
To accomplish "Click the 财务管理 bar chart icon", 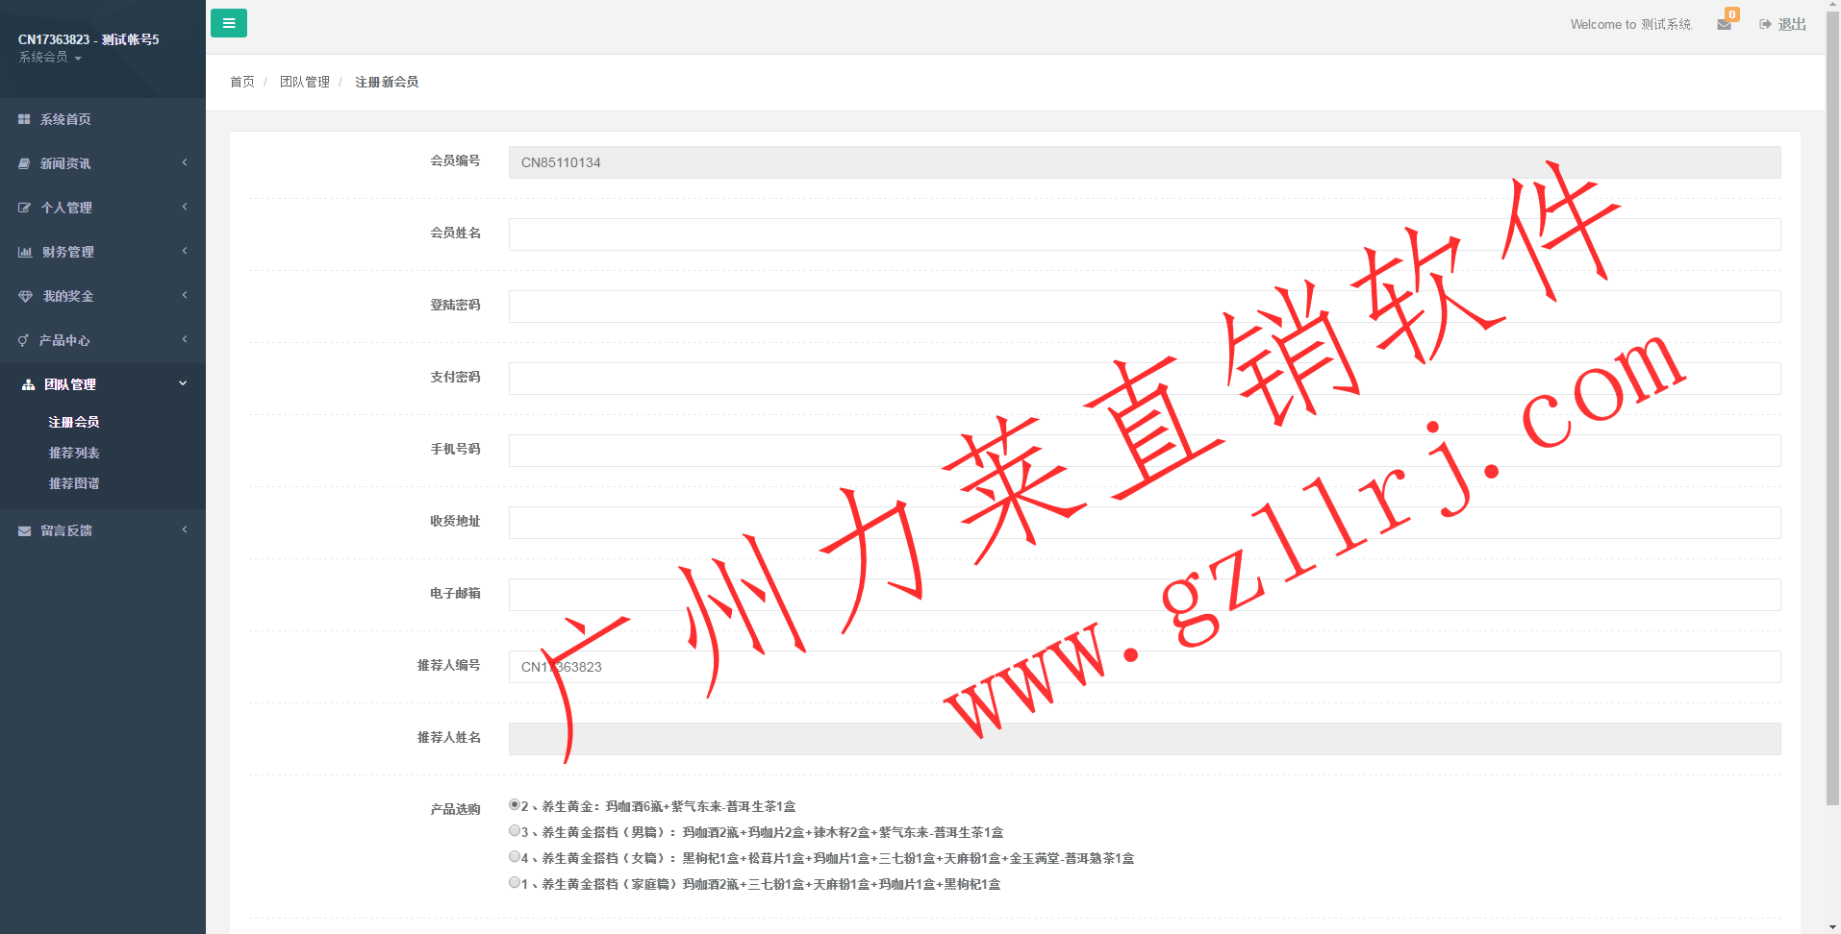I will tap(25, 252).
